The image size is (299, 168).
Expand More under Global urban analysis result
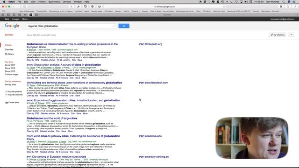84,78
